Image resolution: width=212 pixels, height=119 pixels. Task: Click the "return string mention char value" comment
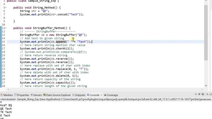[x=52, y=45]
